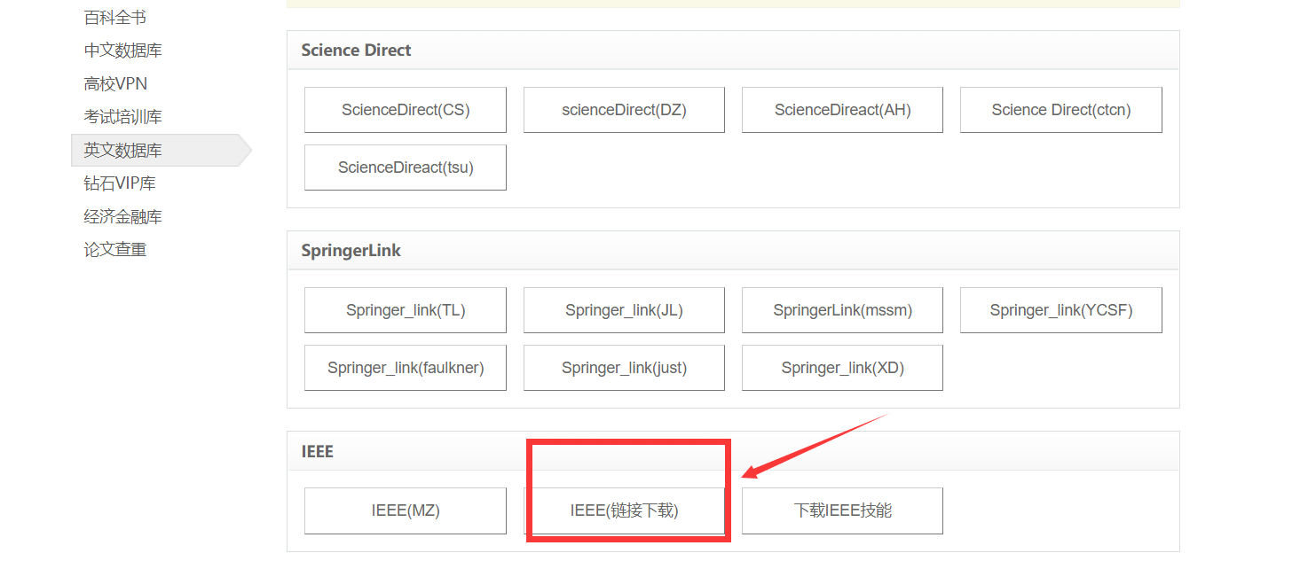This screenshot has height=561, width=1300.
Task: Open 下载IEEE技能 guide button
Action: point(842,510)
